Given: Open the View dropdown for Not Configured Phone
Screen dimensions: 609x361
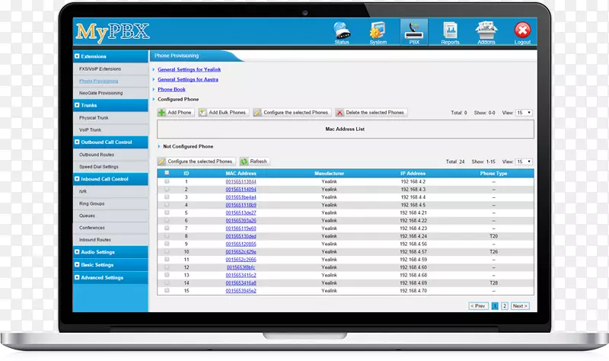Looking at the screenshot, I should 524,161.
